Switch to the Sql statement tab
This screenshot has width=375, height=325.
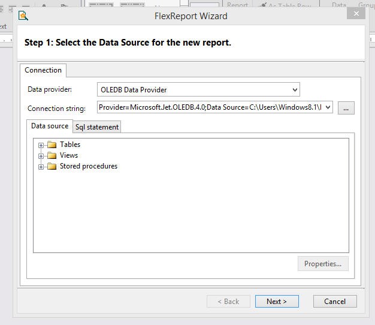tap(97, 127)
